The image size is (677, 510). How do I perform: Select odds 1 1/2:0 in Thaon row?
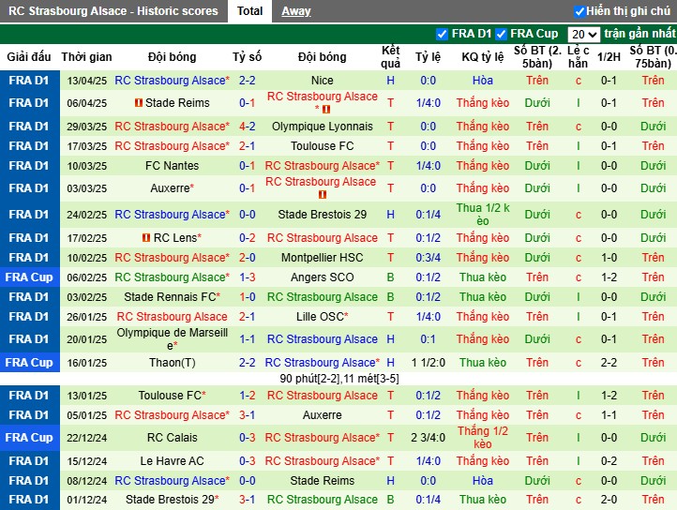click(x=428, y=362)
